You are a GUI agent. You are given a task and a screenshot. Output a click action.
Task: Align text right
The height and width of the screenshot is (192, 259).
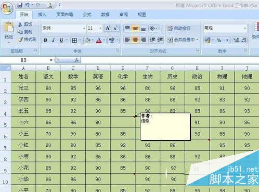(x=143, y=40)
